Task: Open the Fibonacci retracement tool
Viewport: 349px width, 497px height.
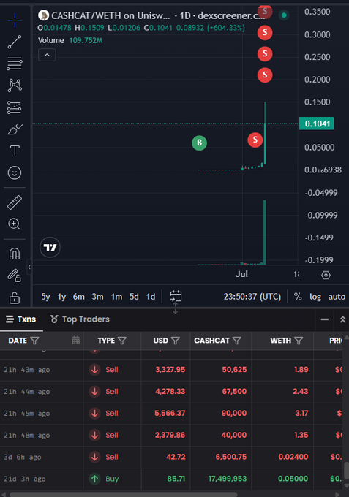Action: [x=15, y=64]
